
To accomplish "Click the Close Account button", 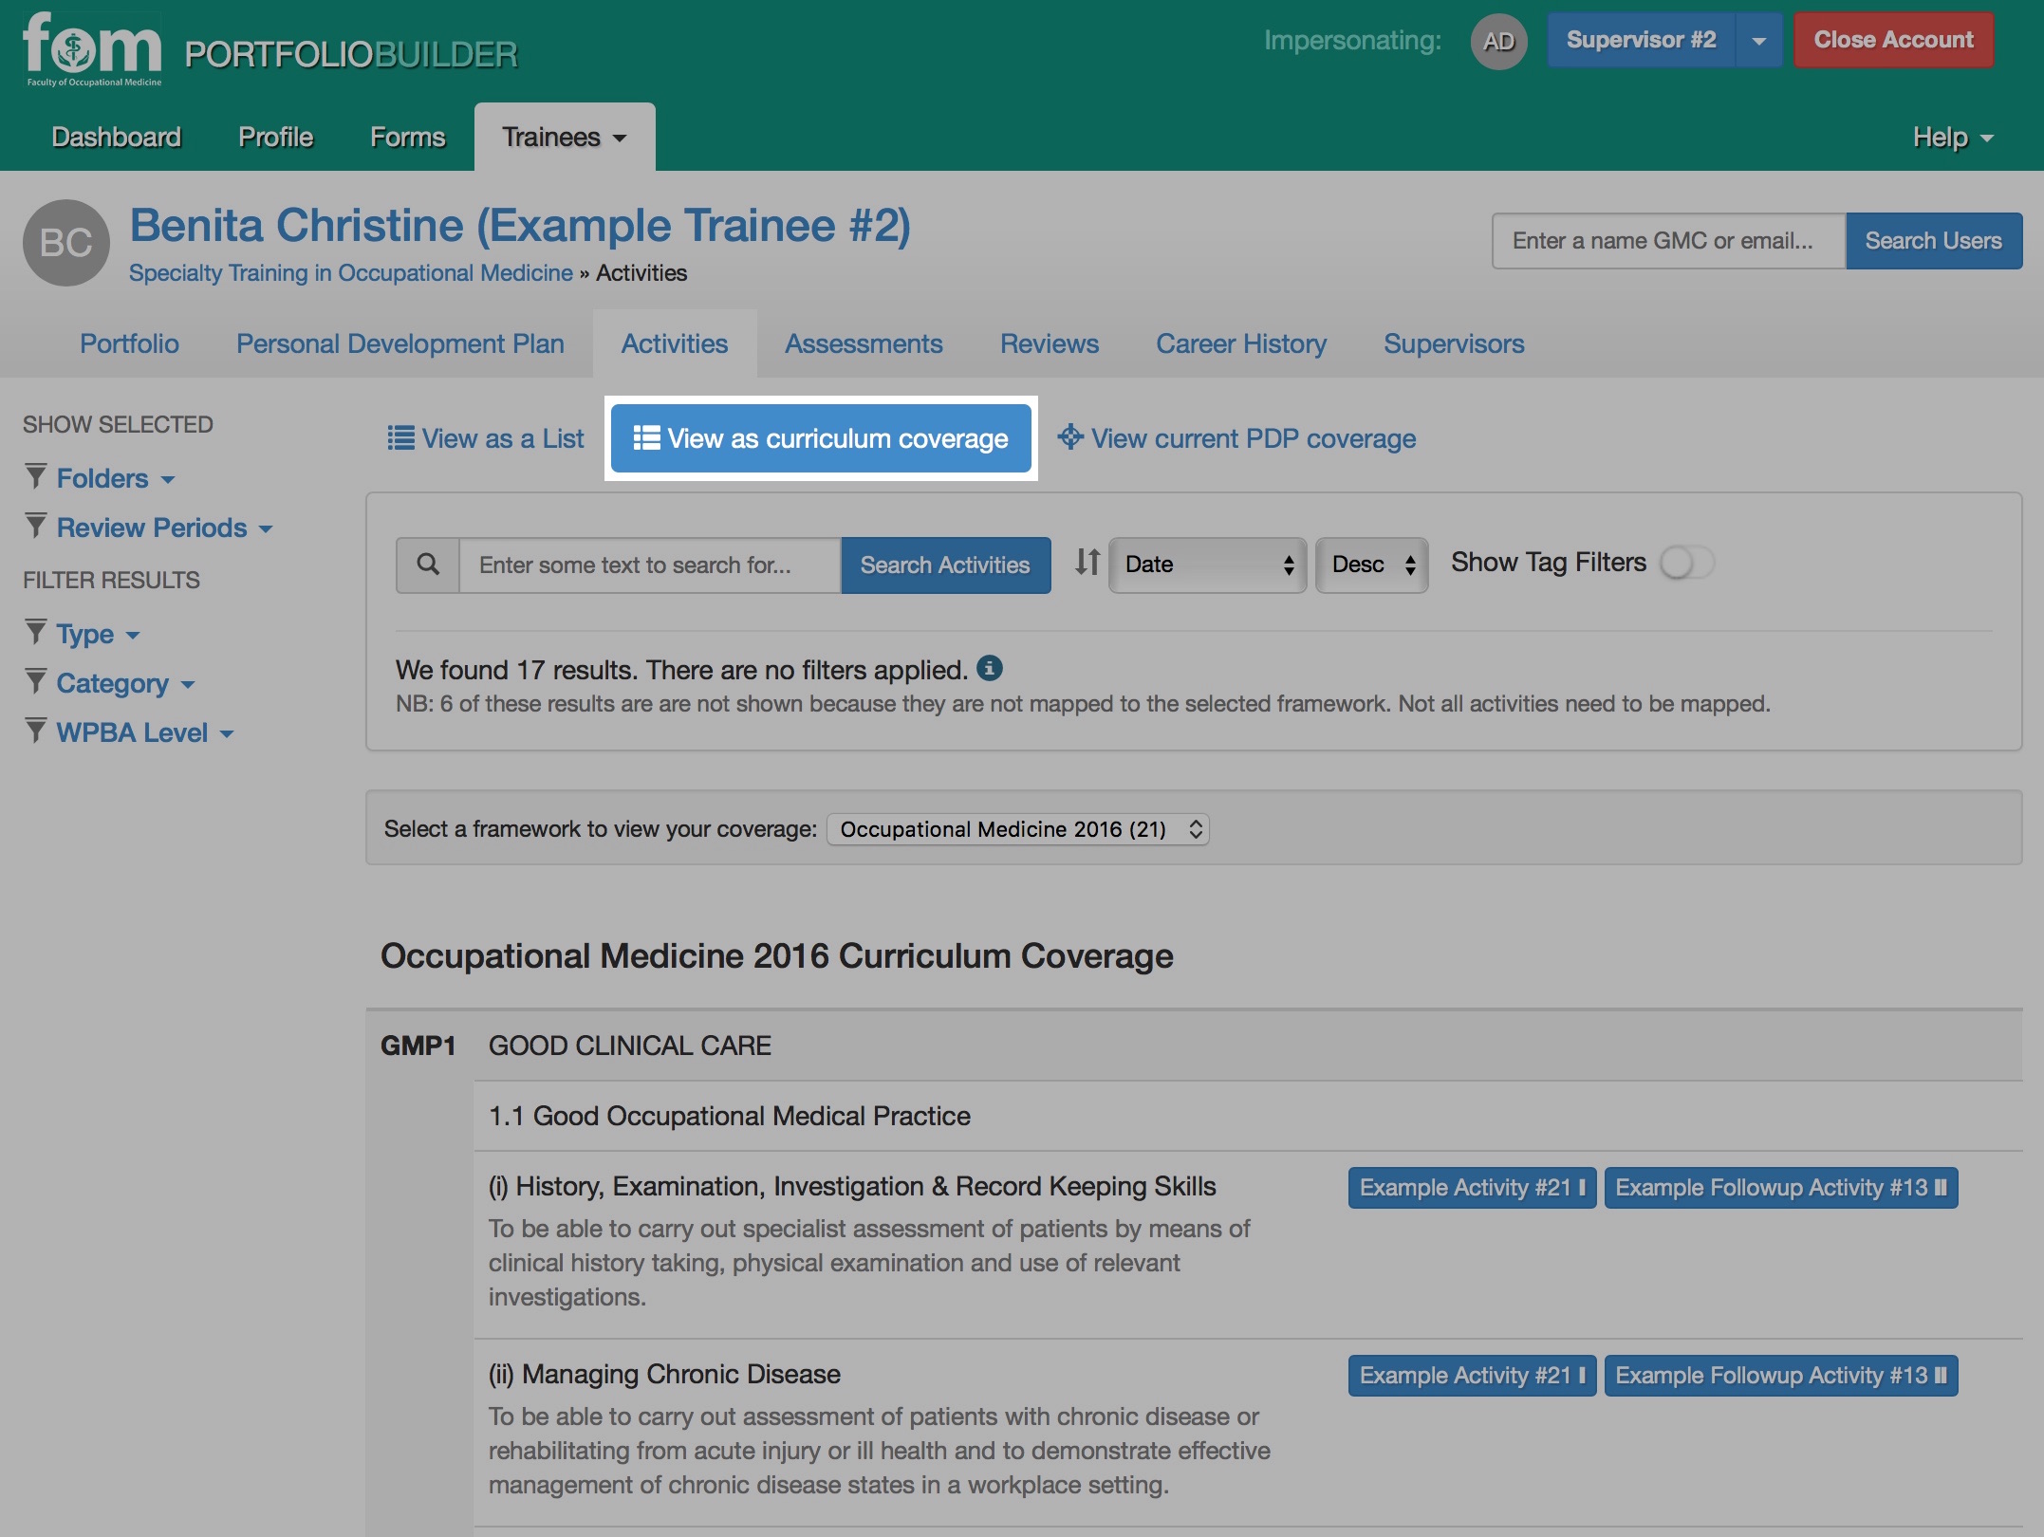I will 1893,40.
